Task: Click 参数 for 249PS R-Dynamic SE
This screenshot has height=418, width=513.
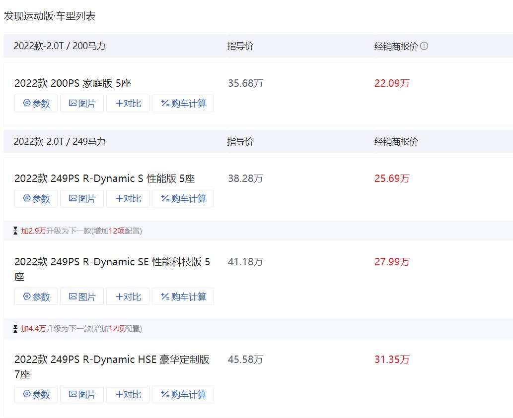Action: 36,296
